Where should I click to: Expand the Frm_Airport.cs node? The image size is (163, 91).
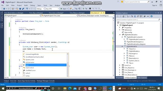(x=120, y=68)
